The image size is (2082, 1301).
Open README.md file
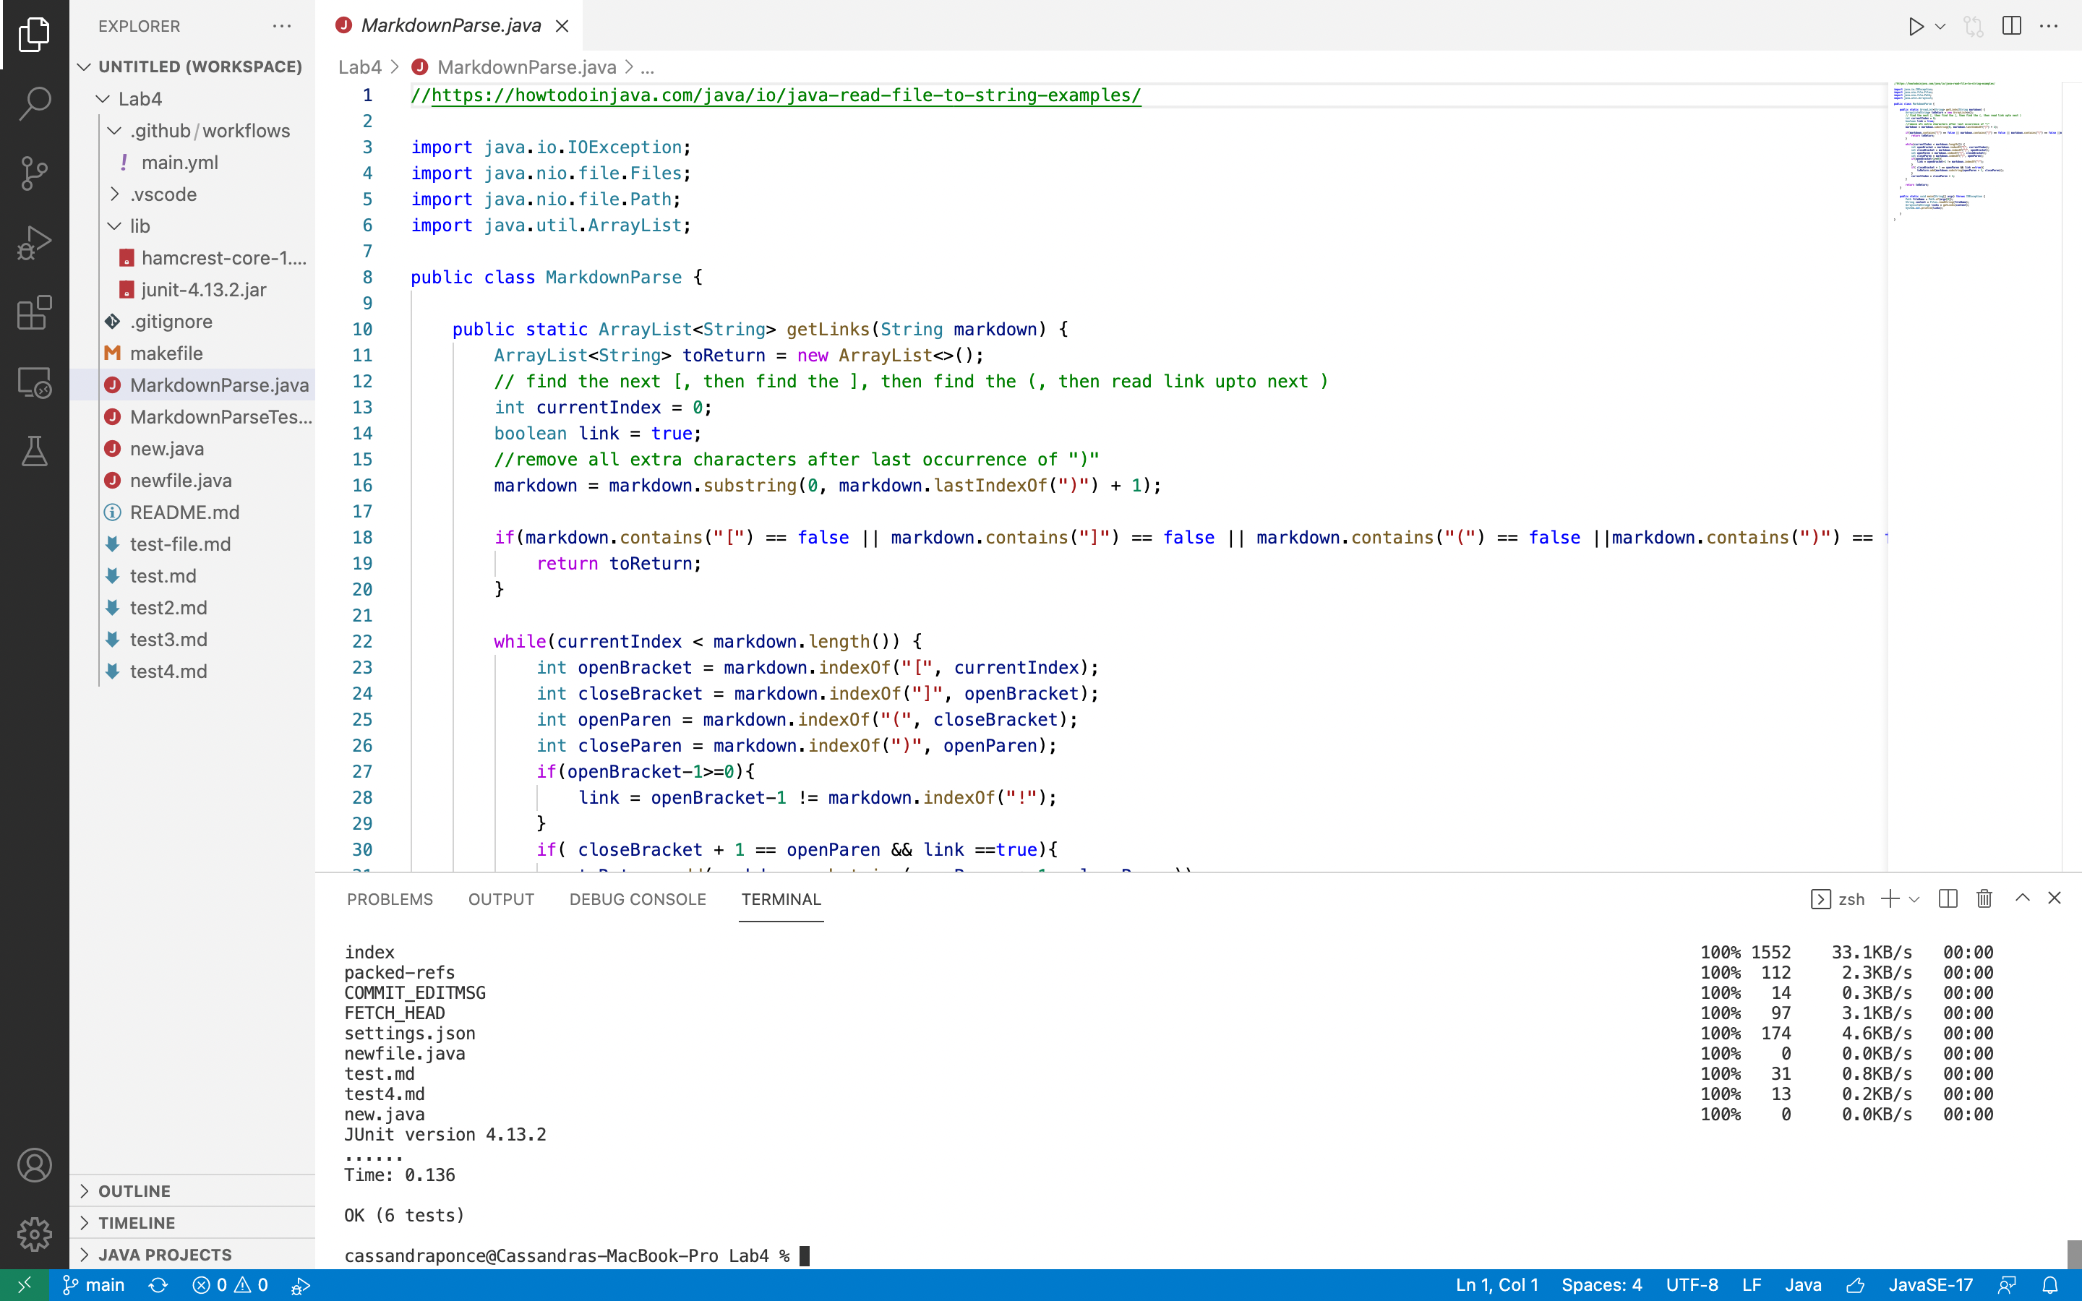click(x=193, y=513)
